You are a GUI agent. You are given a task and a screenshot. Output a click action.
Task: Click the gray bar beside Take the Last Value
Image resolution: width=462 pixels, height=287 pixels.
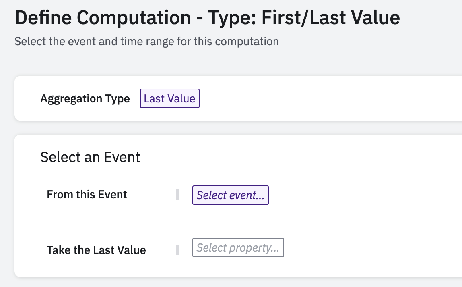178,250
